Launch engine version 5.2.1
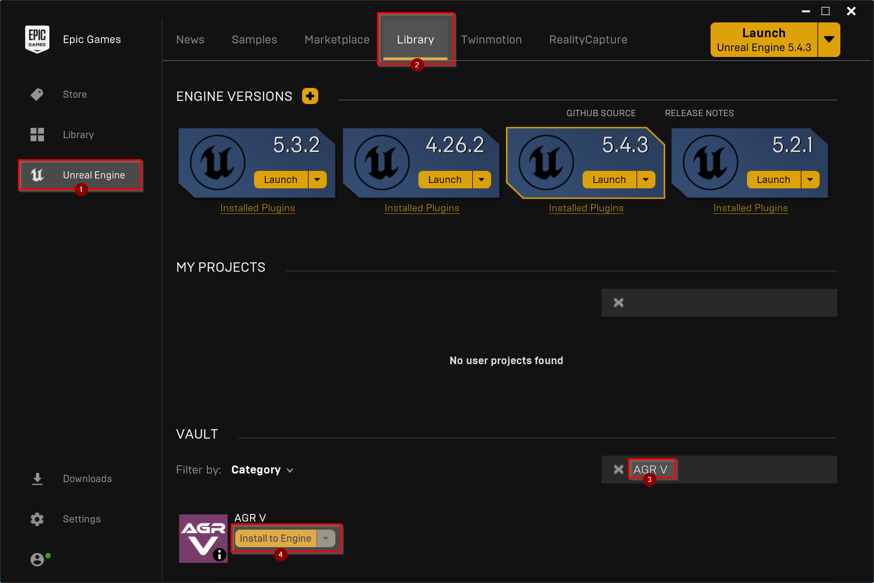The image size is (874, 583). pyautogui.click(x=774, y=180)
